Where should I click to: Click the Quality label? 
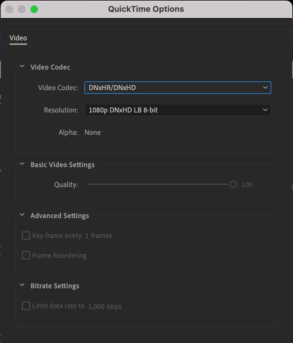point(66,185)
